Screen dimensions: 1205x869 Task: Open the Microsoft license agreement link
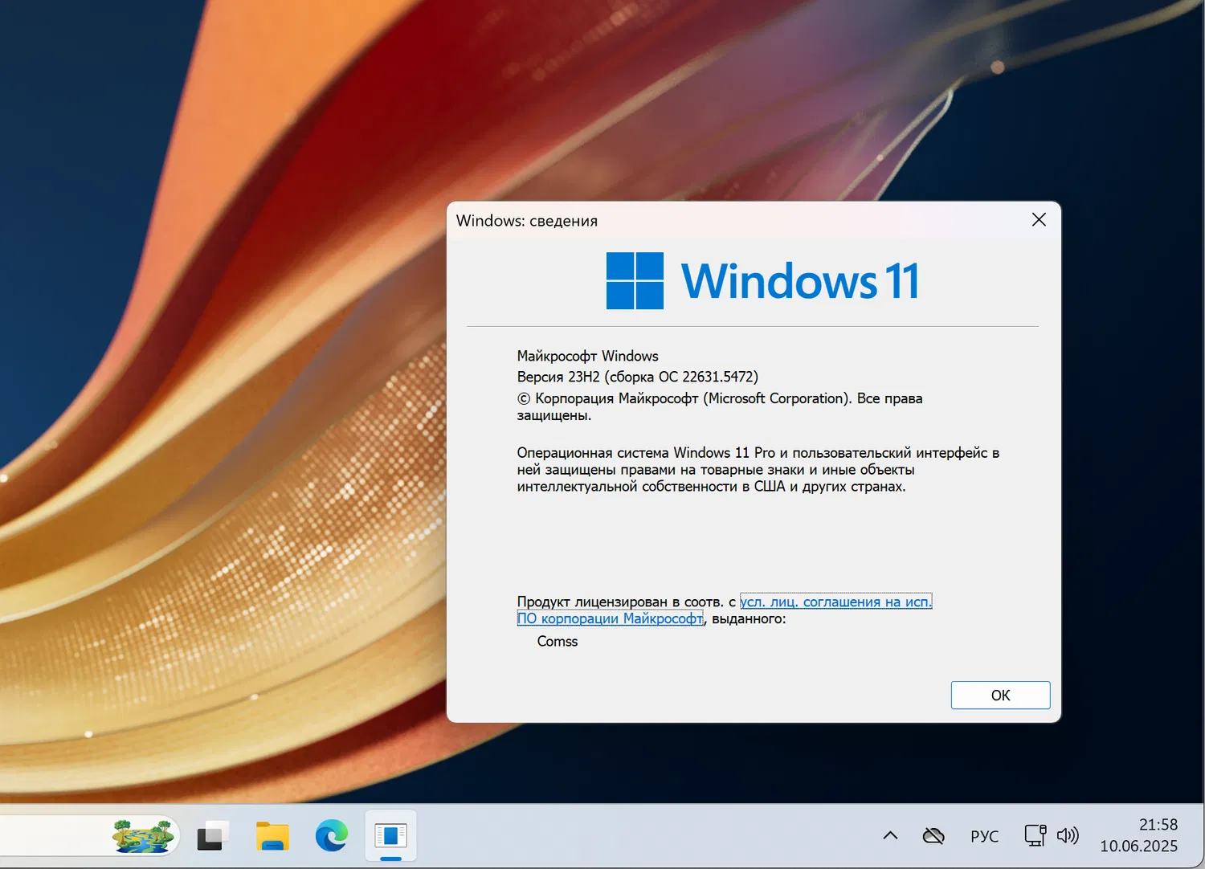tap(835, 601)
